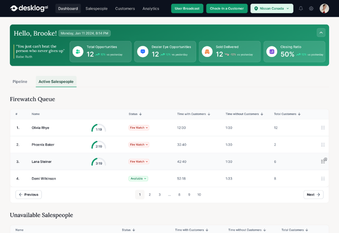Viewport: 339px width, 233px height.
Task: Sort by Time with Customers column
Action: click(193, 114)
